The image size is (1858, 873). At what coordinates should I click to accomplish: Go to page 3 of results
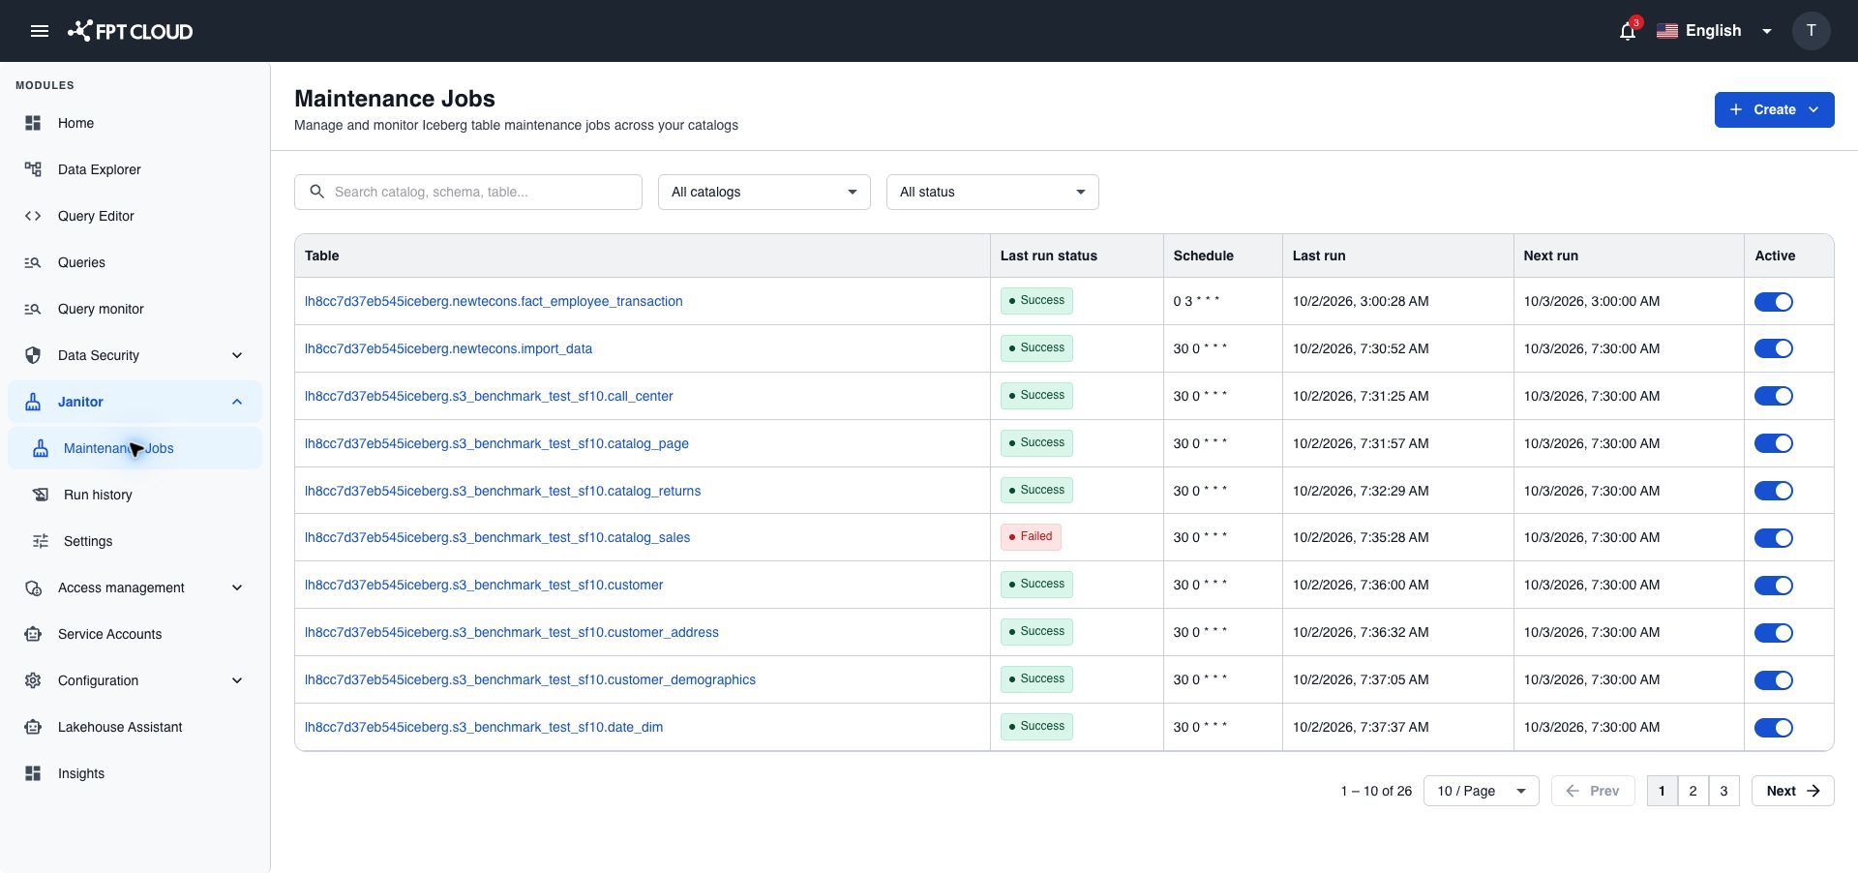[1723, 791]
